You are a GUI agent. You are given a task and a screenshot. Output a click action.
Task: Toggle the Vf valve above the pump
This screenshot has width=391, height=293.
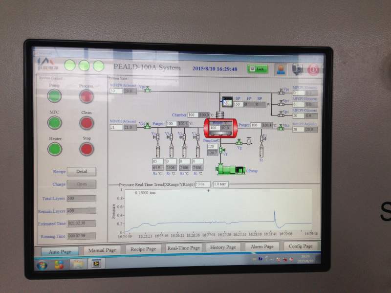click(x=221, y=150)
